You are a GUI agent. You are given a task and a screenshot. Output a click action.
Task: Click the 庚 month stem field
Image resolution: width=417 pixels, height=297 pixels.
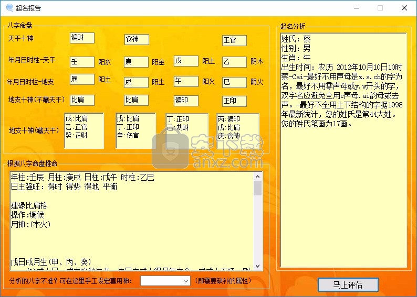pyautogui.click(x=136, y=62)
